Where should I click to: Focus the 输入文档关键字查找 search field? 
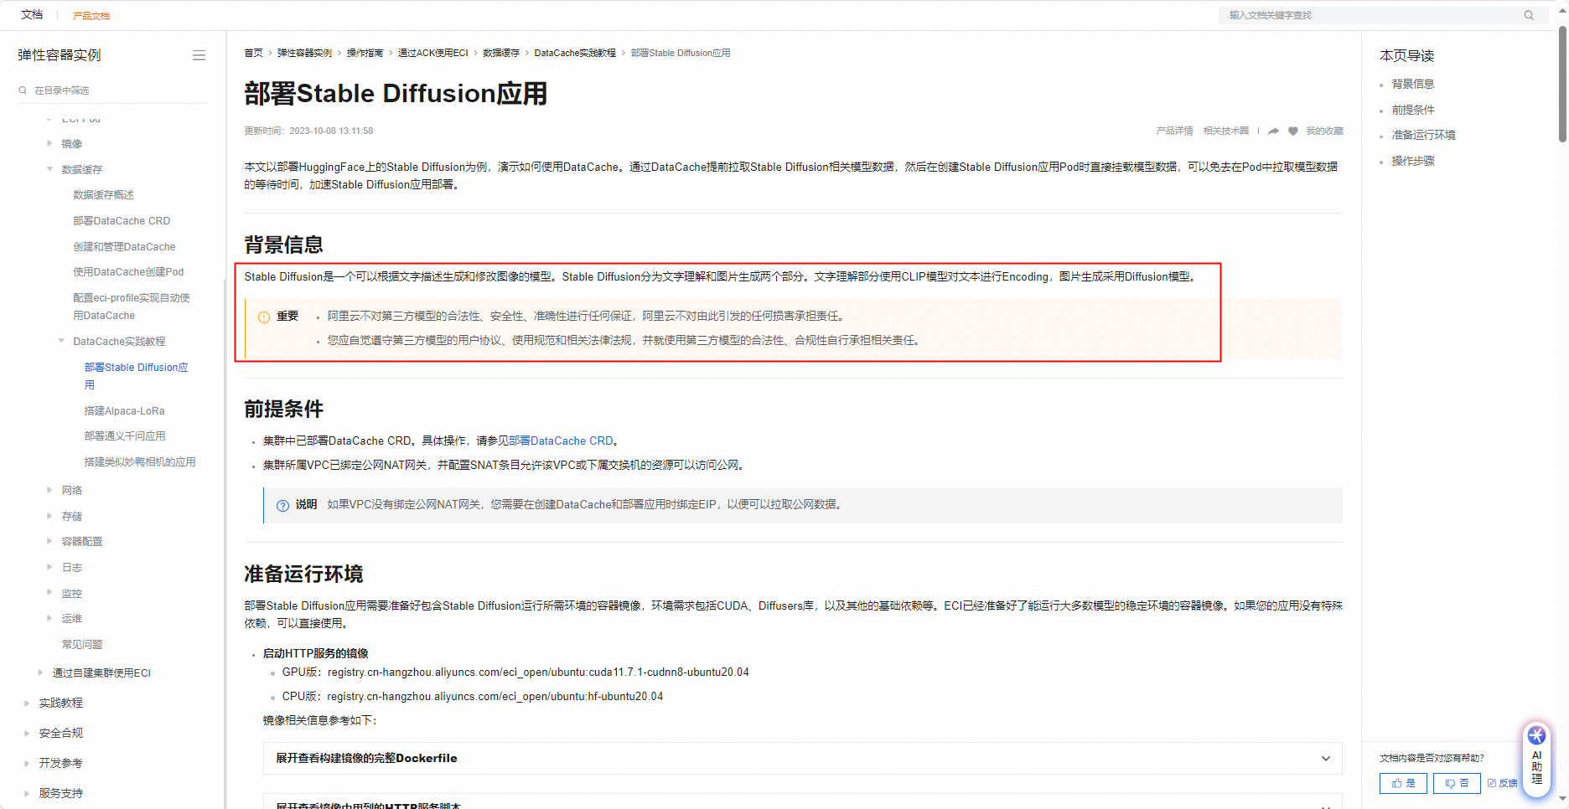click(x=1375, y=15)
